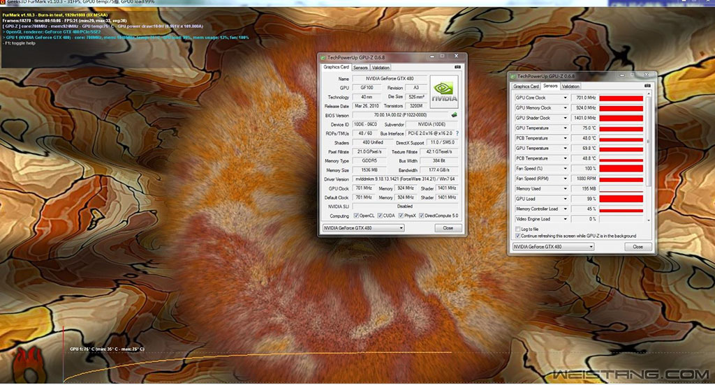
Task: Click the BIOS save chip icon
Action: point(454,115)
